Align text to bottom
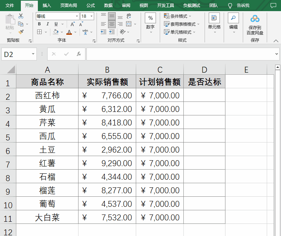Viewport: 281px width, 236px height. pyautogui.click(x=120, y=17)
